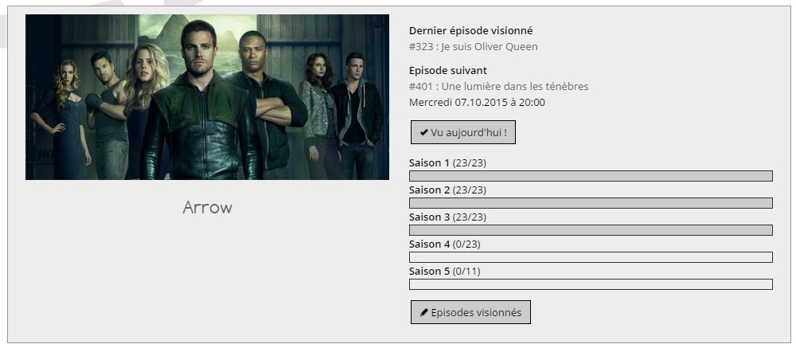Click the checkmark icon on Vu aujourd'hui
Viewport: 796px width, 348px height.
click(x=424, y=133)
